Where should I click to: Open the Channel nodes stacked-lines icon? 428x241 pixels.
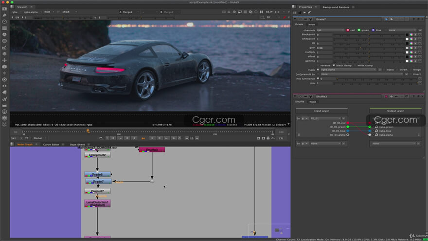4,28
